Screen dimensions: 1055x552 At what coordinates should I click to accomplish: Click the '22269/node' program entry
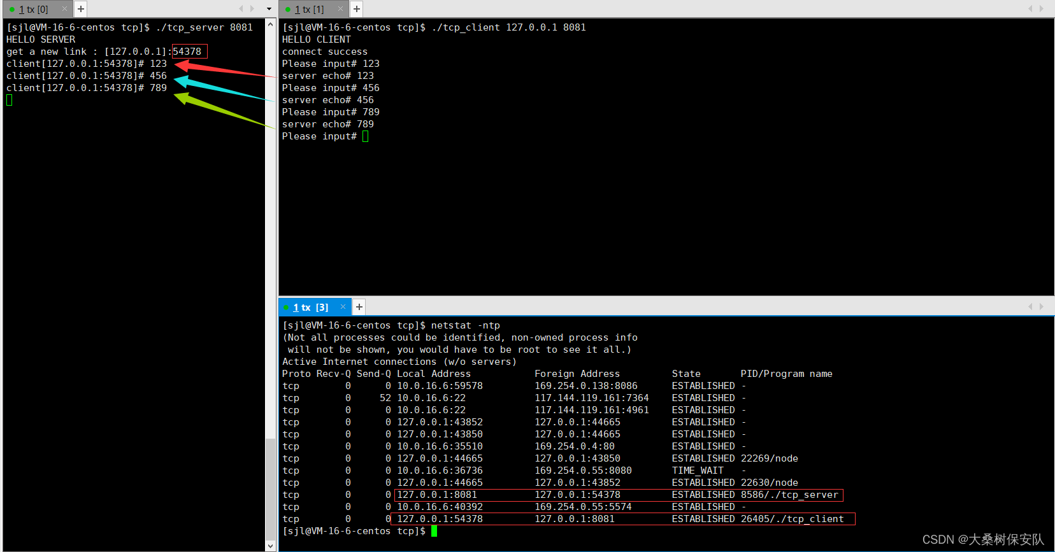point(769,458)
